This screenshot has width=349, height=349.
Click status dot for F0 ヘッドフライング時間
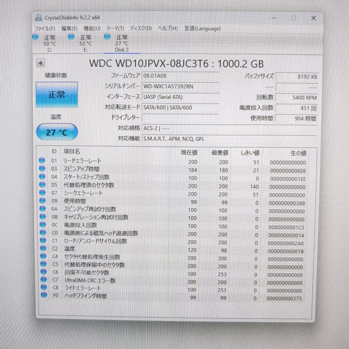[x=44, y=295]
